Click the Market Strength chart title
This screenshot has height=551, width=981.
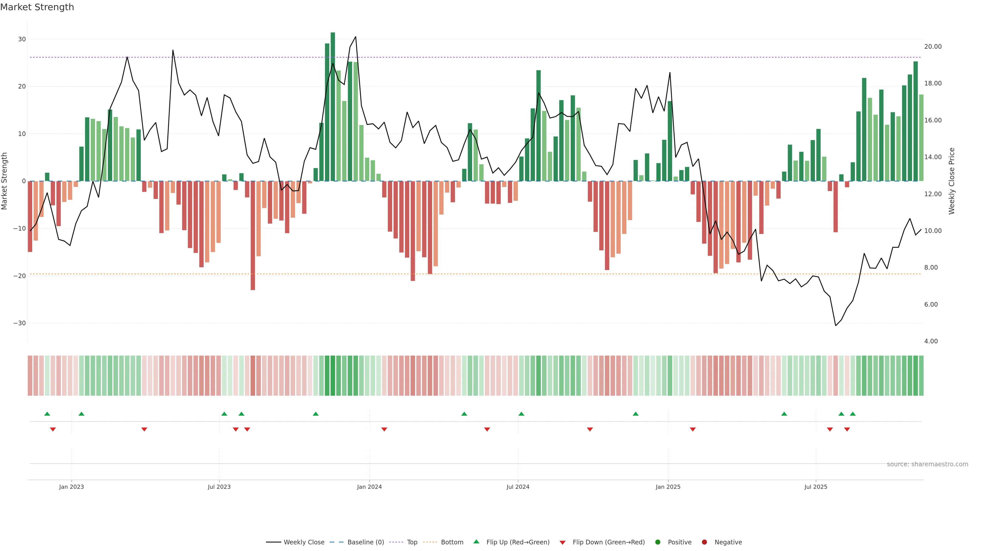pyautogui.click(x=37, y=7)
